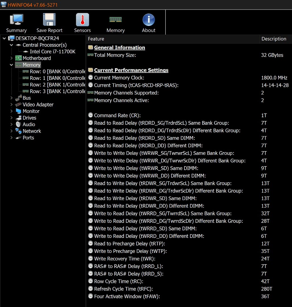The width and height of the screenshot is (292, 307).
Task: Collapse the Memory tree node
Action: pyautogui.click(x=11, y=65)
